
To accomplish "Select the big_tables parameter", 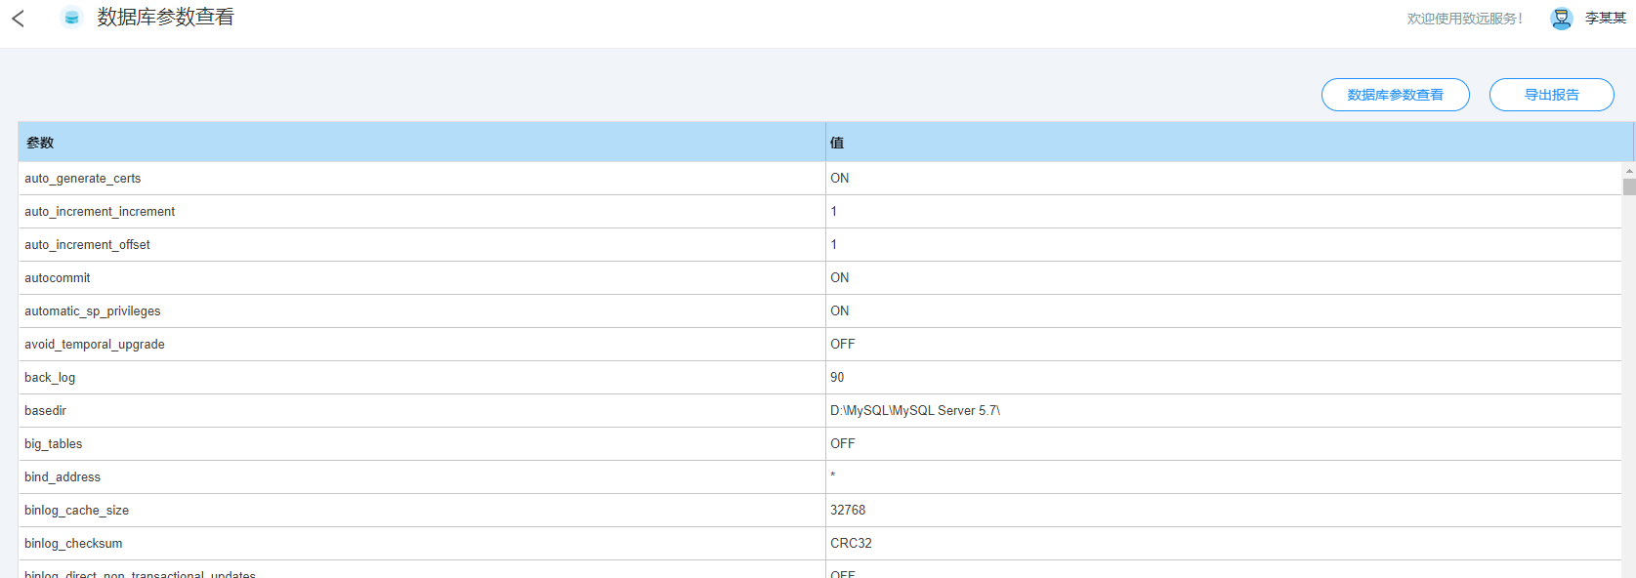I will point(54,444).
